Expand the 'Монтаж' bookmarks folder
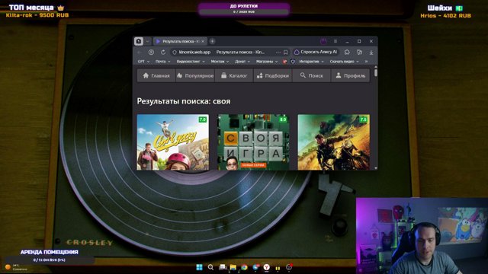Image resolution: width=488 pixels, height=274 pixels. [x=220, y=62]
